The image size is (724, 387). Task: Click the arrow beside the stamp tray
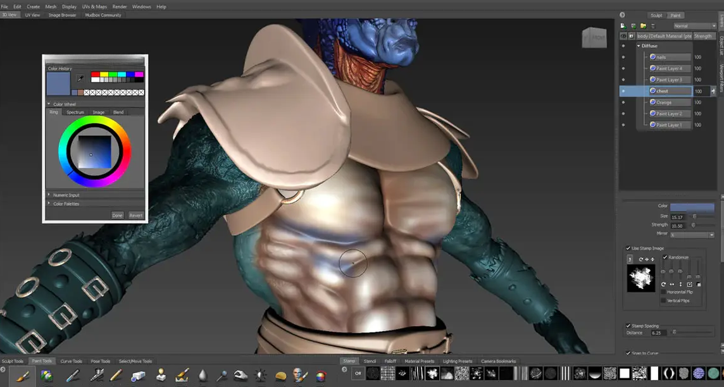point(344,369)
